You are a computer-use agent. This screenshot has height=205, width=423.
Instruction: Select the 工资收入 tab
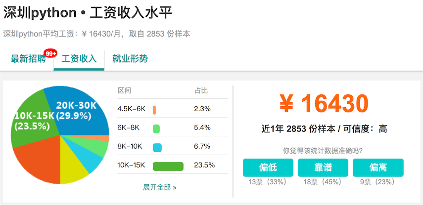[x=79, y=59]
